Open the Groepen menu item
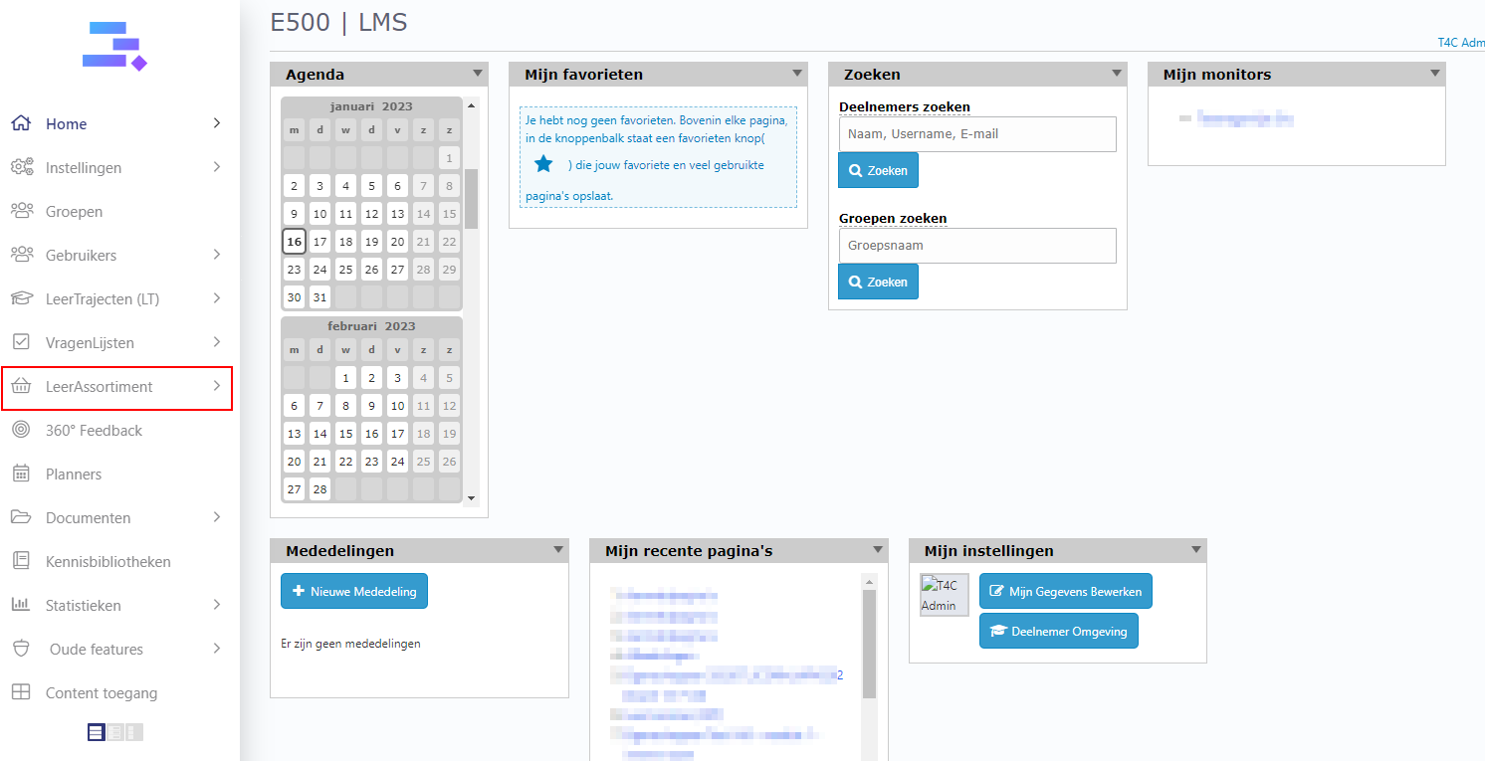Image resolution: width=1485 pixels, height=761 pixels. (x=74, y=212)
